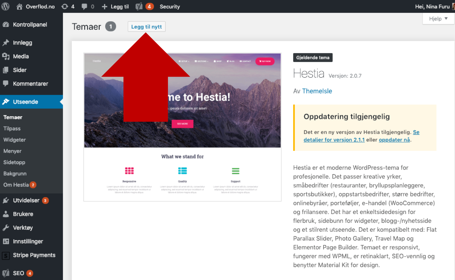Click the theme count badge 1 beside Temaer

pyautogui.click(x=111, y=27)
